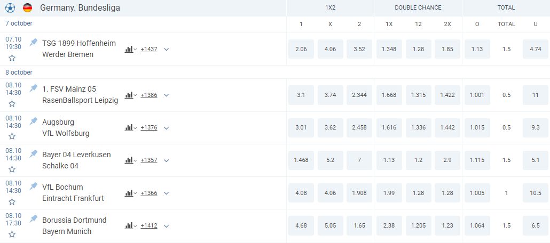Star the Bayer Leverkusen vs Schalke match
This screenshot has width=550, height=243.
tap(12, 169)
